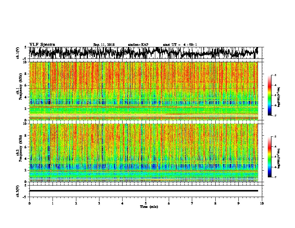Click the "-7" tick on ch.2 colorbar
295x228 pixels.
pos(275,177)
